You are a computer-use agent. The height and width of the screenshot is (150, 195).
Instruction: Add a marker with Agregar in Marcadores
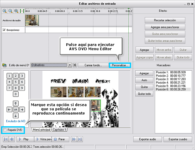144,73
